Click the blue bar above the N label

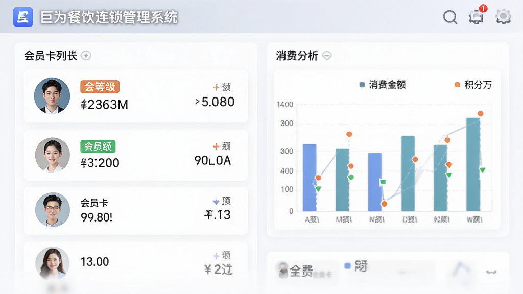[375, 182]
